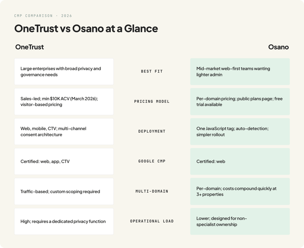
Task: Open the Mid-market web-first teams card
Action: point(240,71)
